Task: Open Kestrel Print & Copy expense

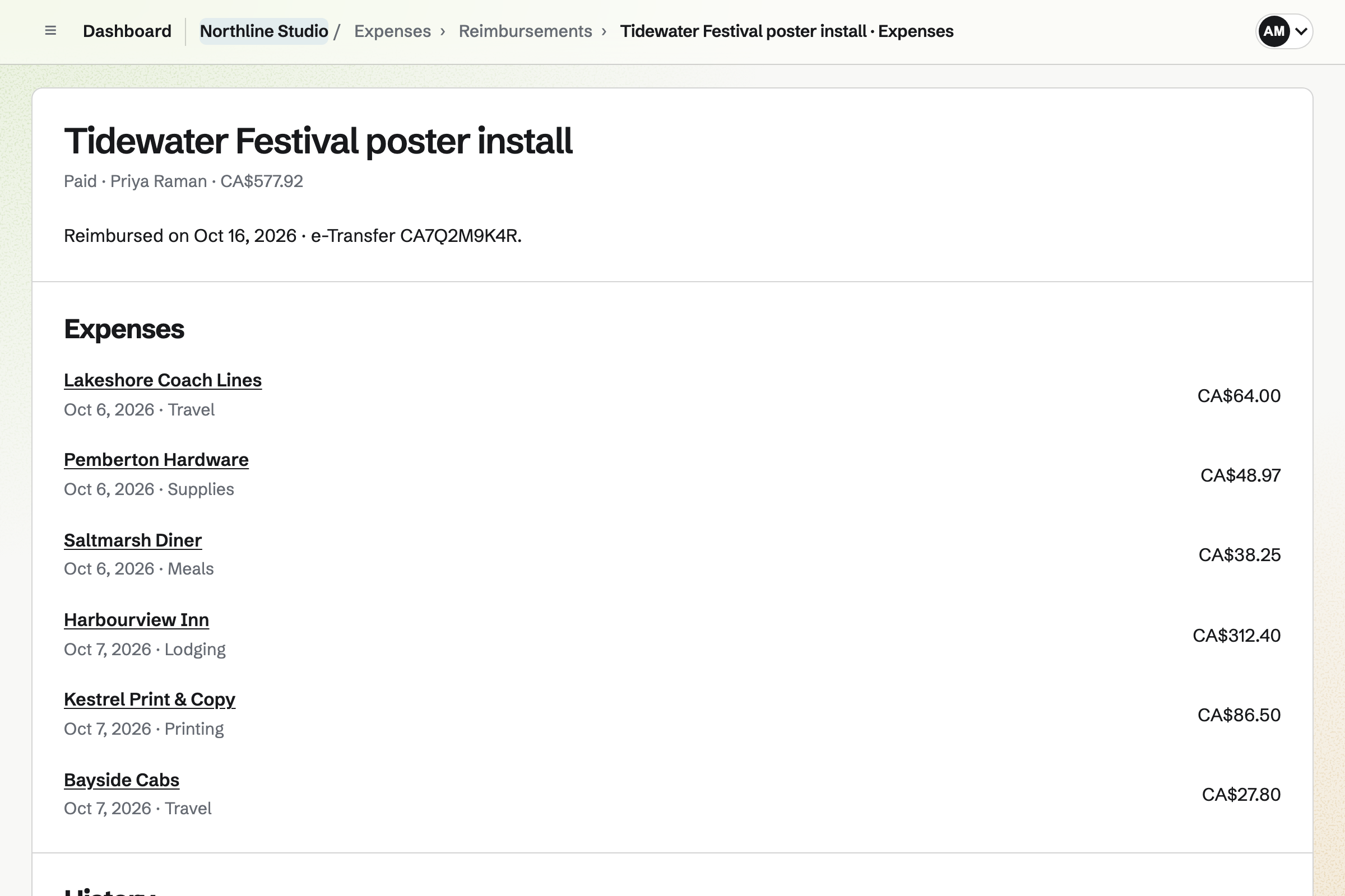Action: click(x=150, y=699)
